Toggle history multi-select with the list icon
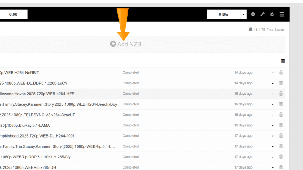 pyautogui.click(x=283, y=61)
